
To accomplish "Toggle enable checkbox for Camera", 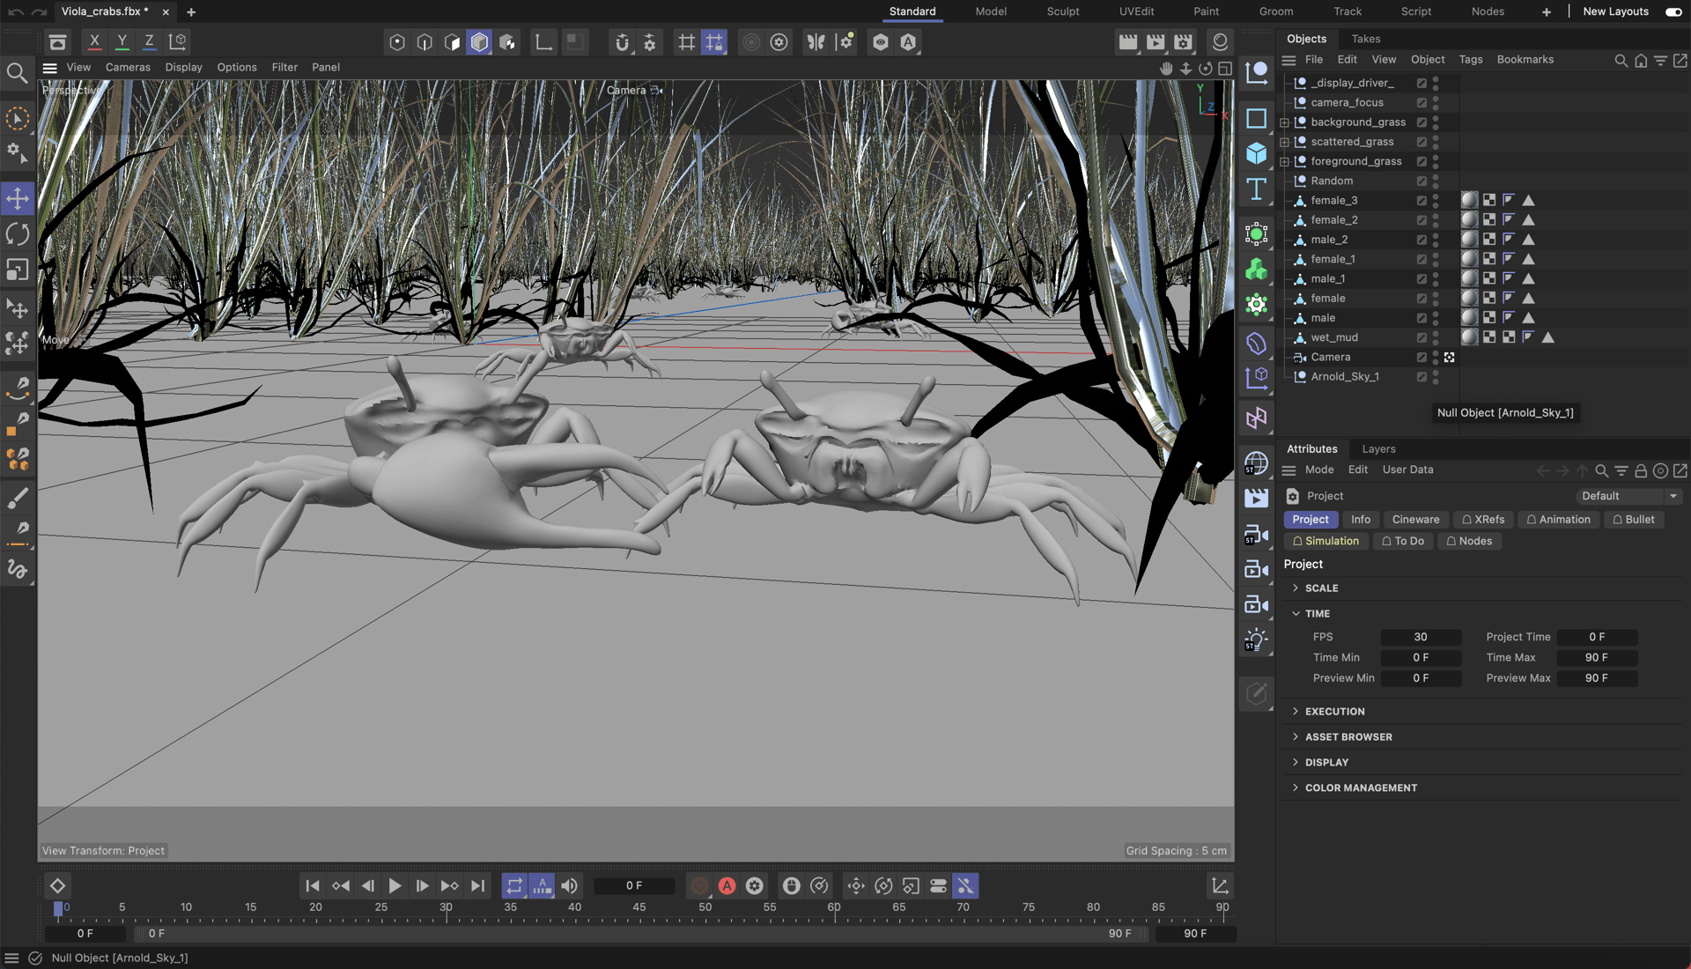I will click(x=1421, y=357).
